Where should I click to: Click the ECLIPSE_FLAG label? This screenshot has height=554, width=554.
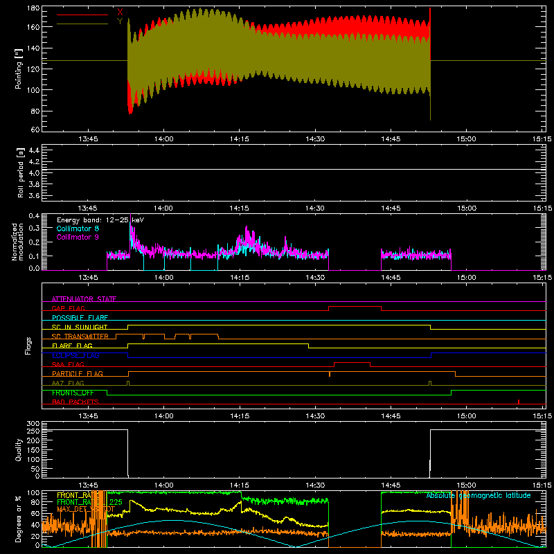[75, 355]
